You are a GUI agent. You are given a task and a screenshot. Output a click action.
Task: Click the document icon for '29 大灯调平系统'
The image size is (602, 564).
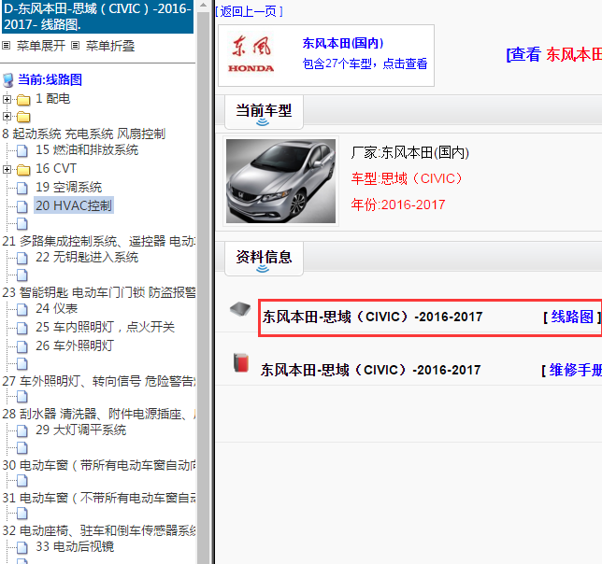(x=22, y=430)
